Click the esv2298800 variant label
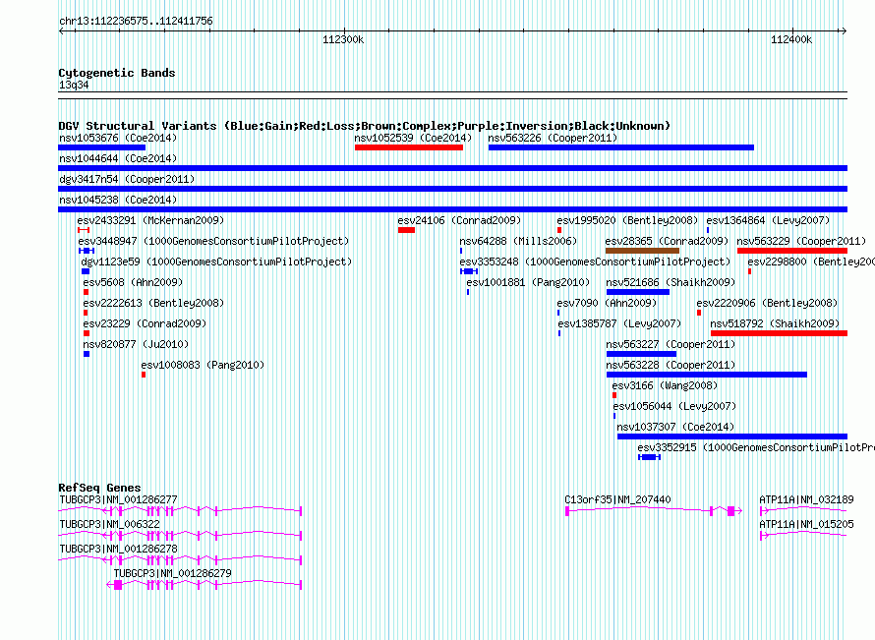875x640 pixels. click(811, 262)
